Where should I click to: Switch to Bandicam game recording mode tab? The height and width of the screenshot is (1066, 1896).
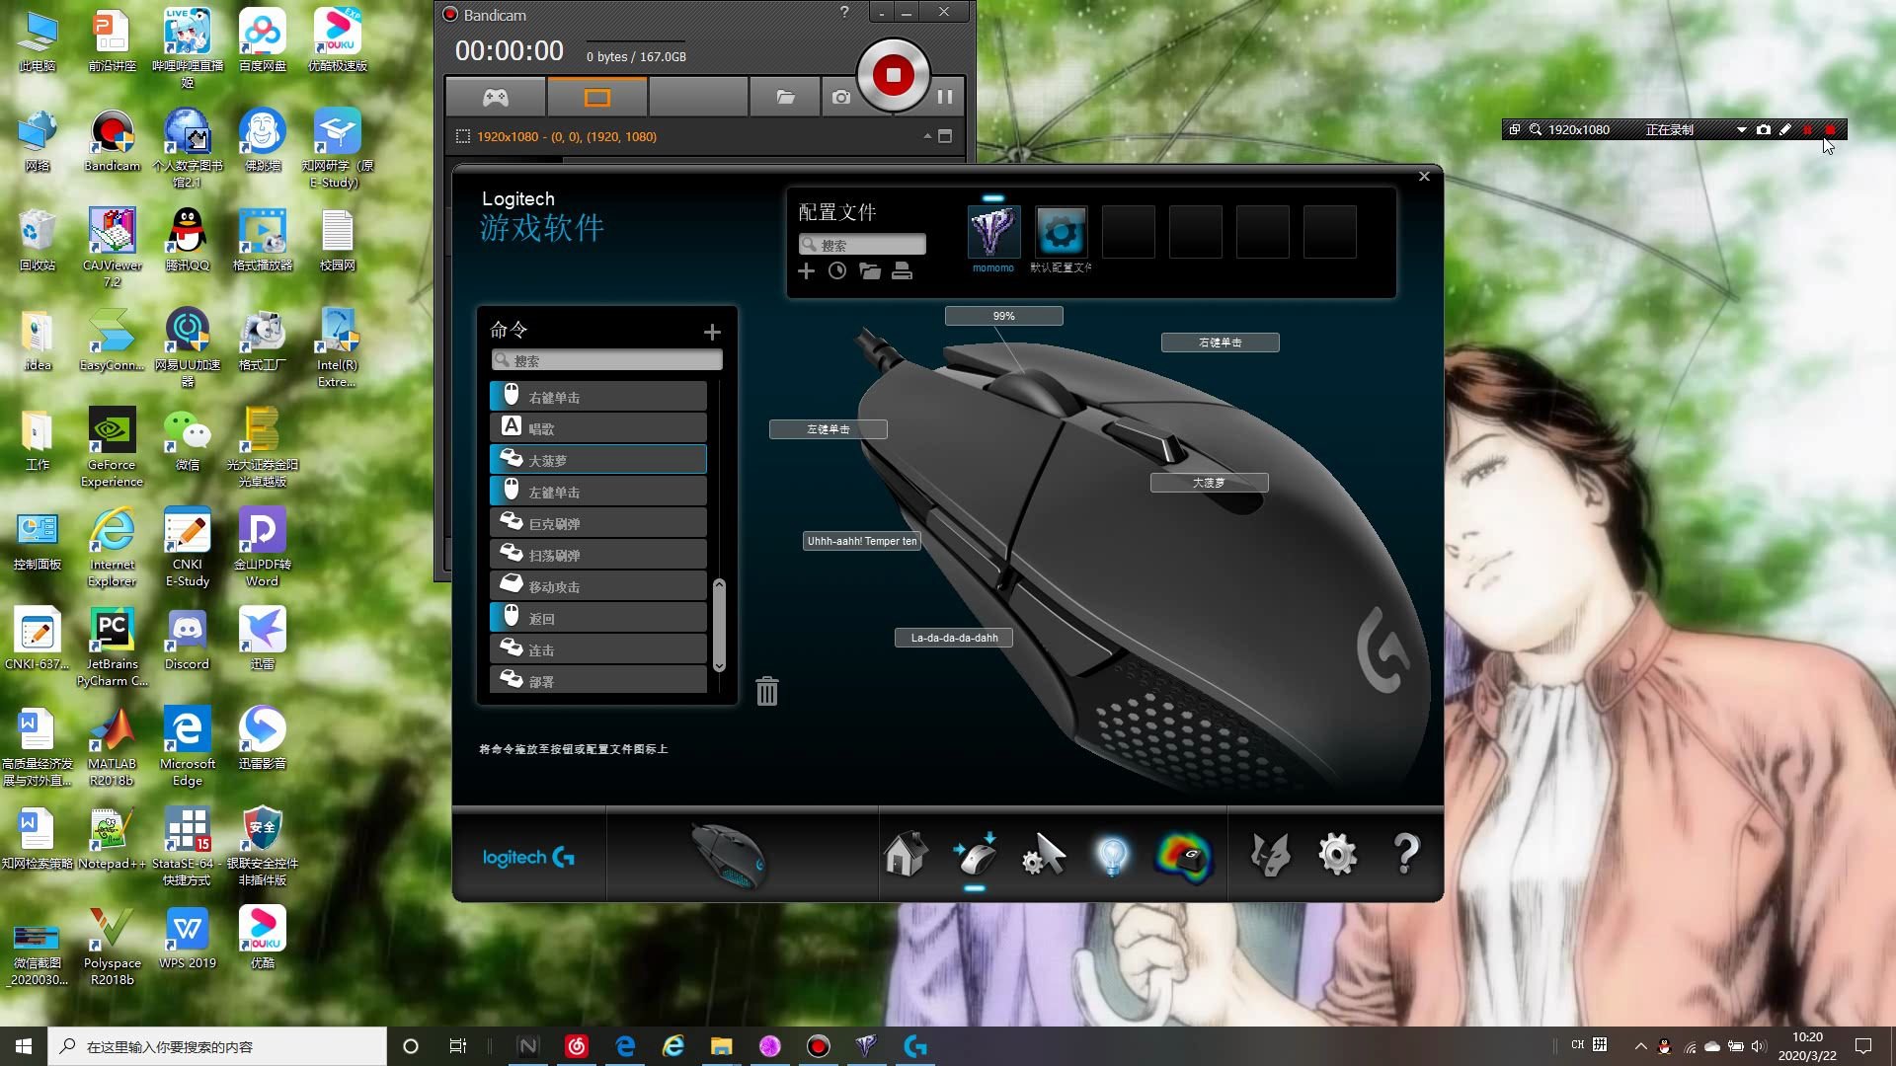click(x=496, y=97)
